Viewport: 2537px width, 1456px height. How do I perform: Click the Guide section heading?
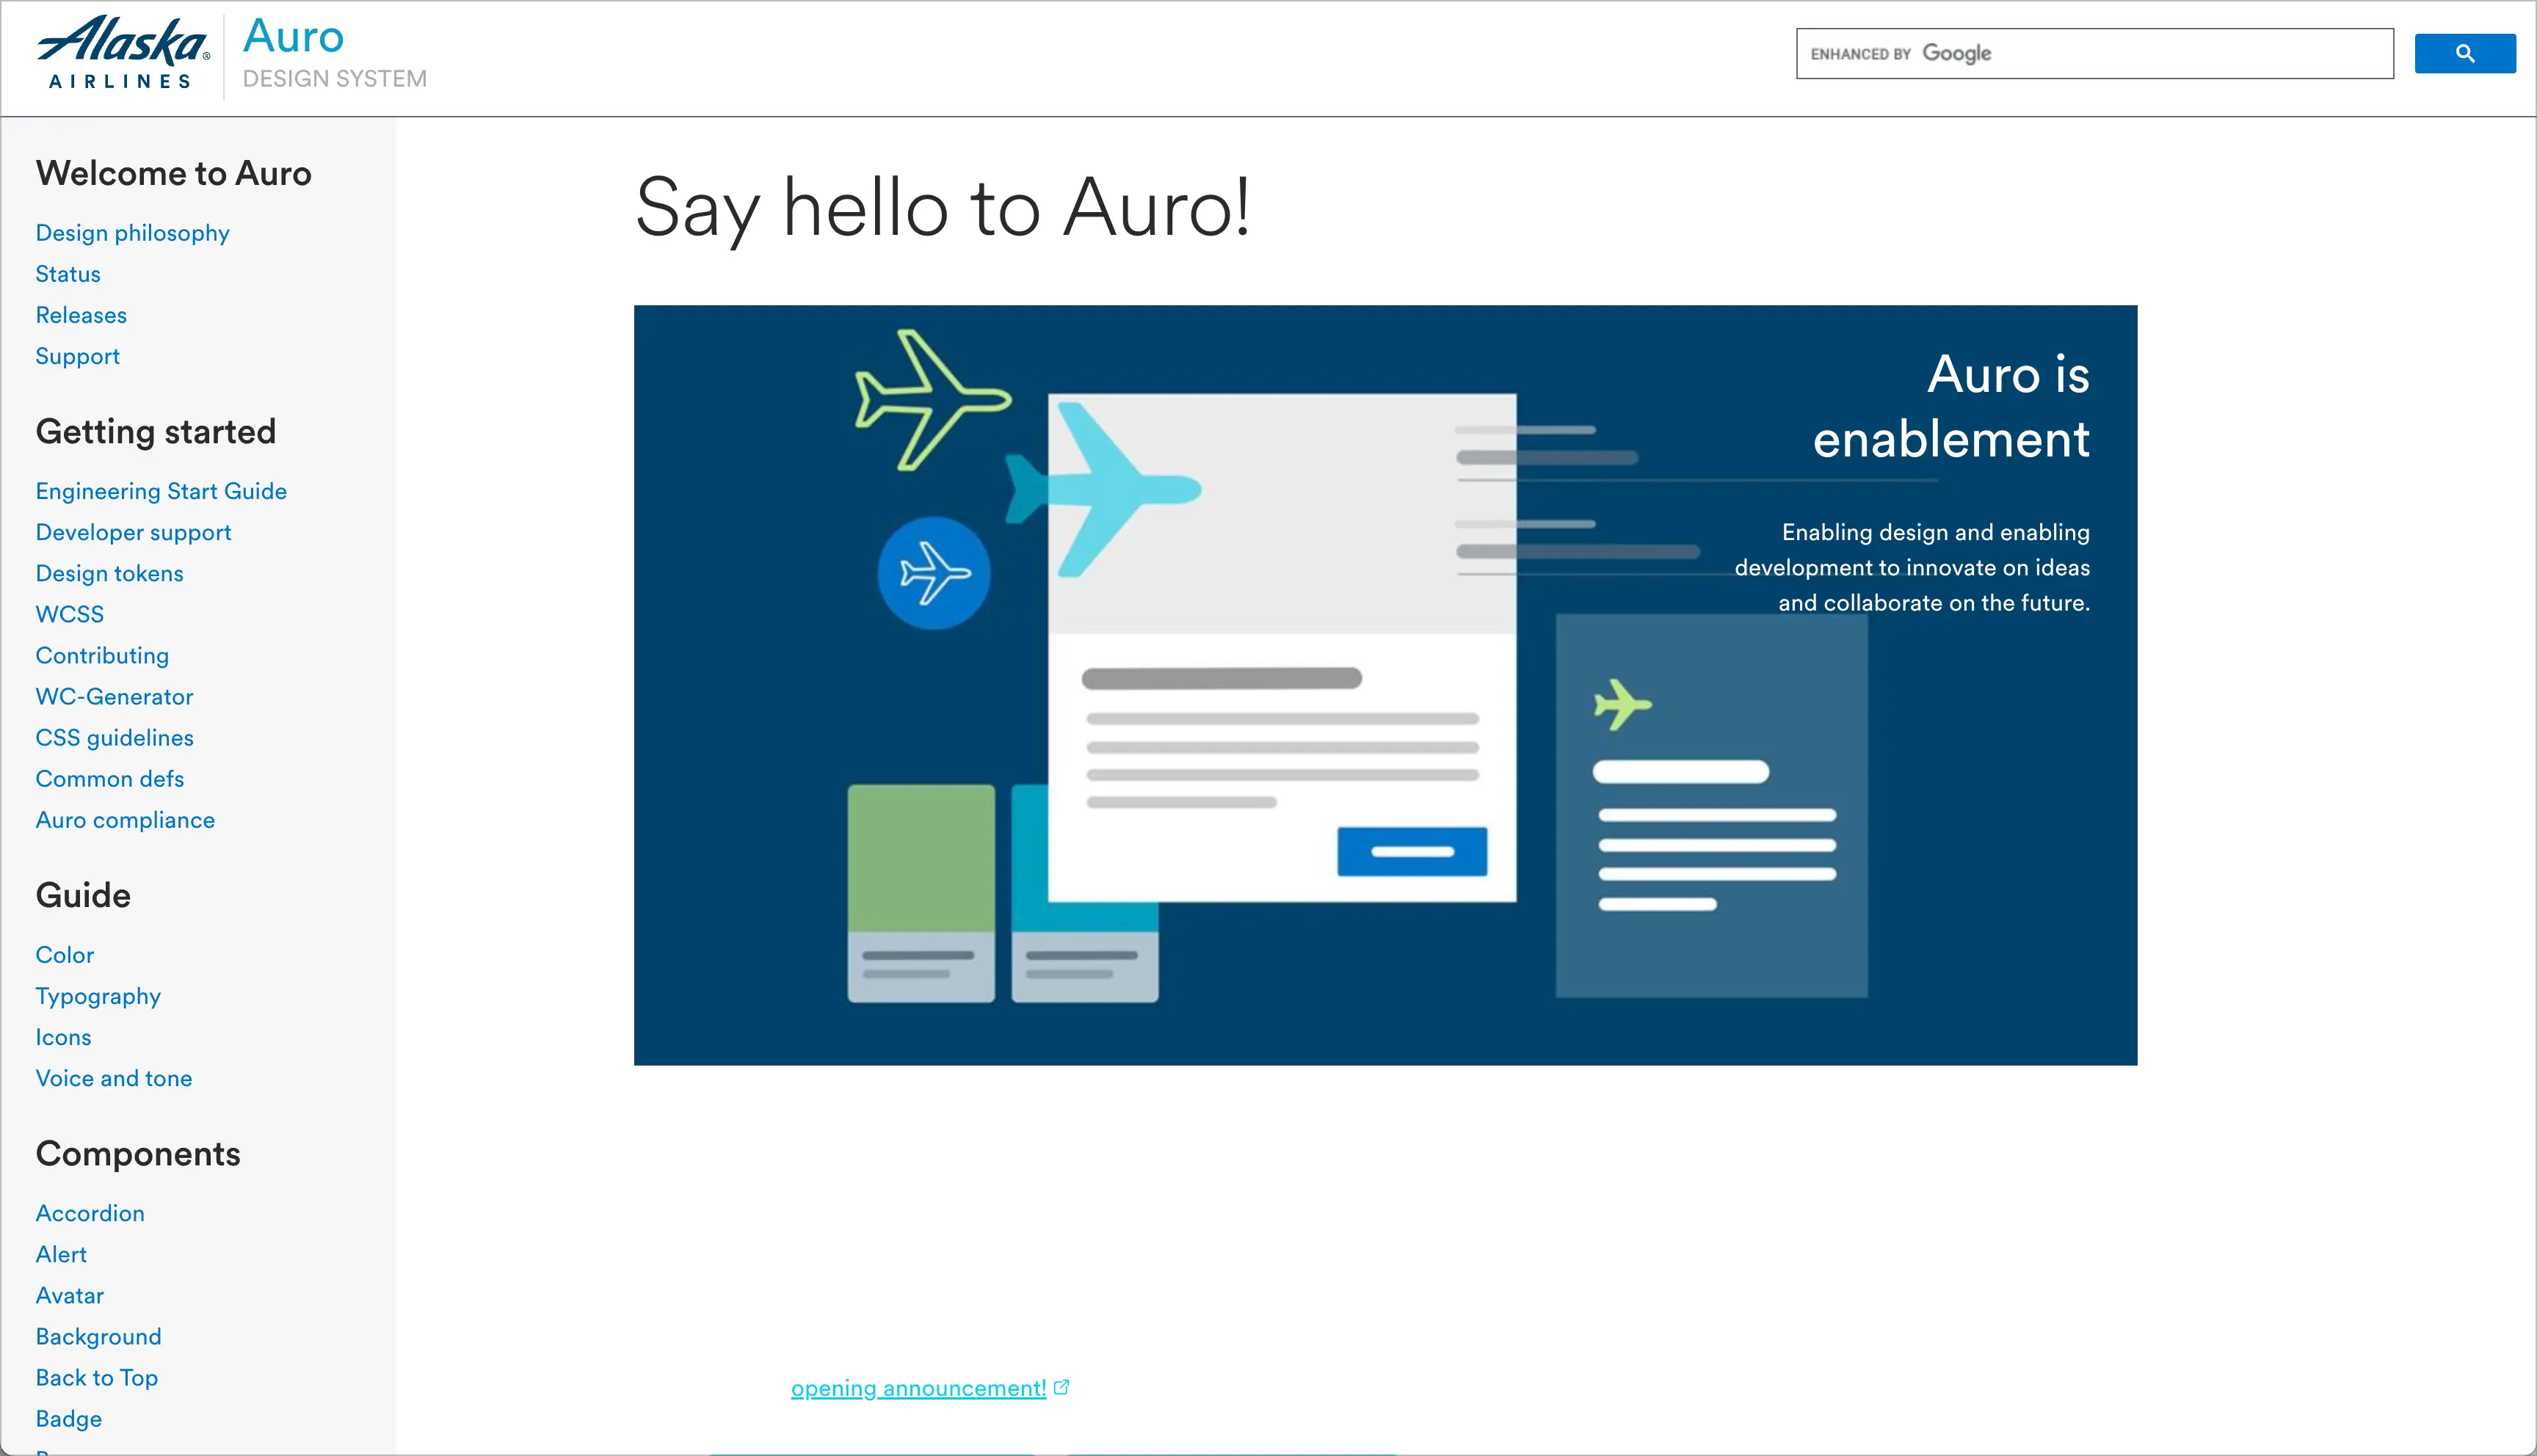coord(83,895)
